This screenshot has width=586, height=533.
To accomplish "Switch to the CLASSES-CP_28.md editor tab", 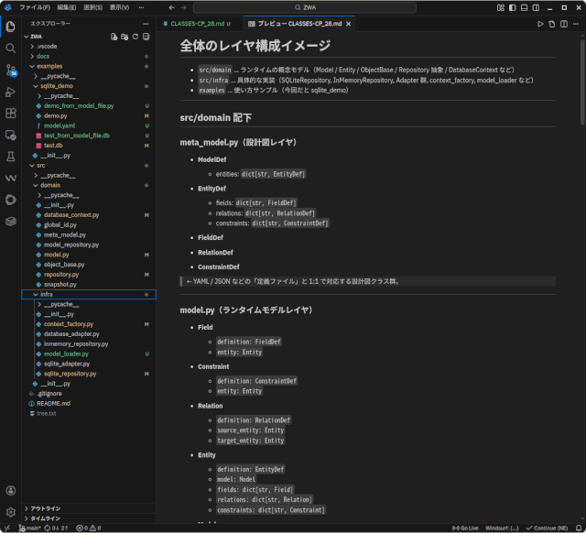I will tap(199, 23).
